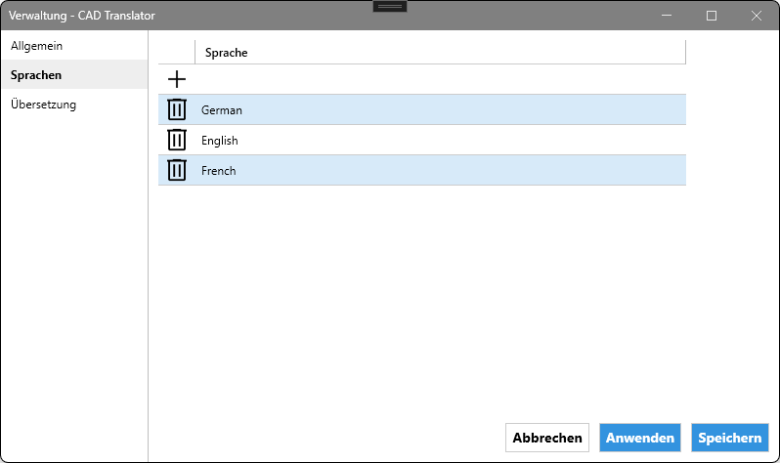Select the Sprachen section

coord(74,74)
